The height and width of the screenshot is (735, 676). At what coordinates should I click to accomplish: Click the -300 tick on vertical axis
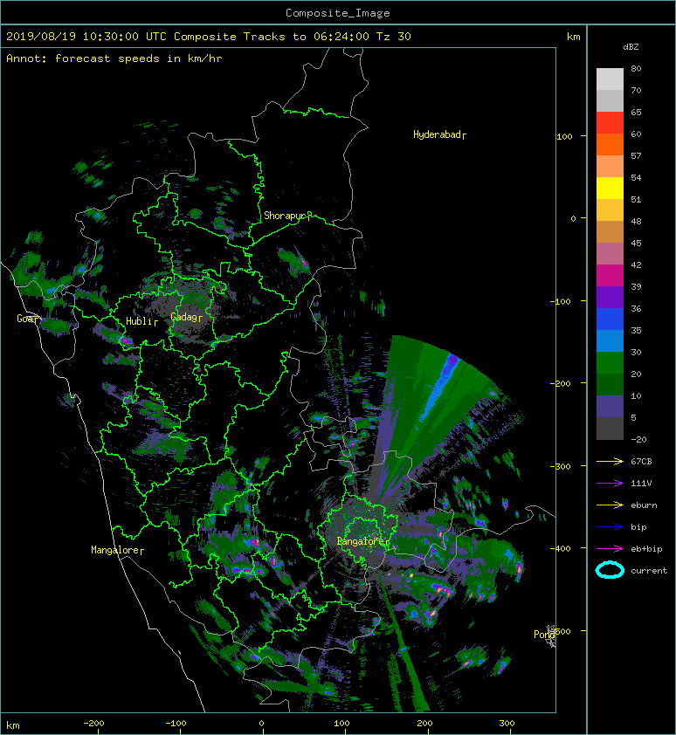click(x=561, y=466)
